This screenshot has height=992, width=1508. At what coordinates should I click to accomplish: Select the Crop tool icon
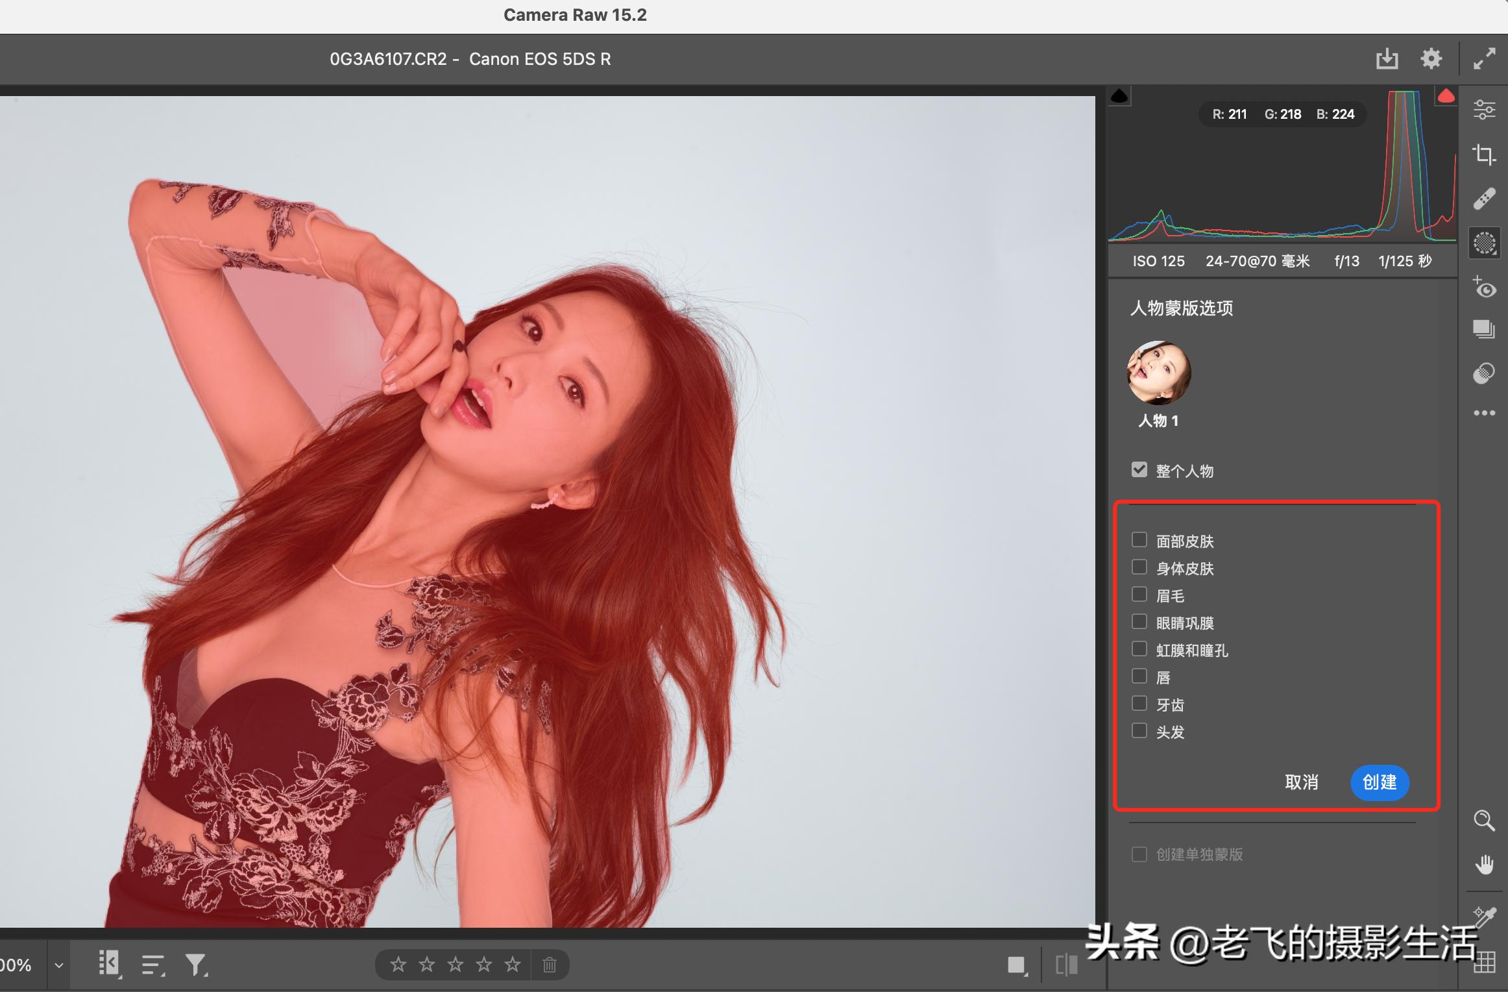click(1483, 155)
